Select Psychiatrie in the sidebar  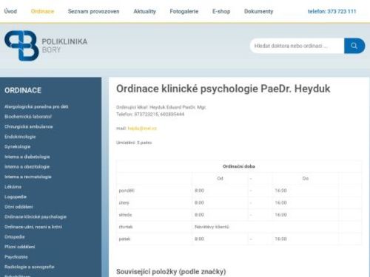click(16, 257)
